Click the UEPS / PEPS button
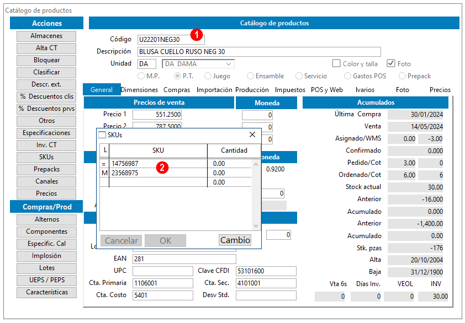The width and height of the screenshot is (465, 323). 47,281
